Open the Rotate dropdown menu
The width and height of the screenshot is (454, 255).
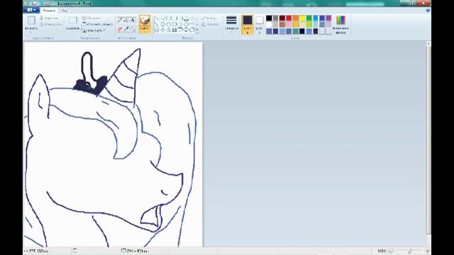94,30
